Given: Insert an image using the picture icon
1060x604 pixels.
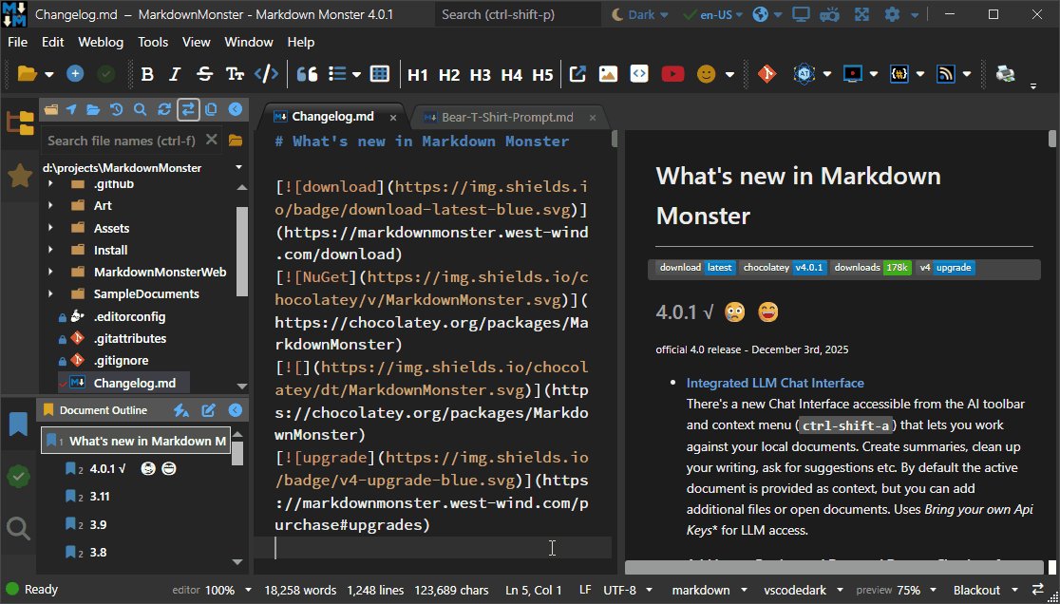Looking at the screenshot, I should 609,74.
